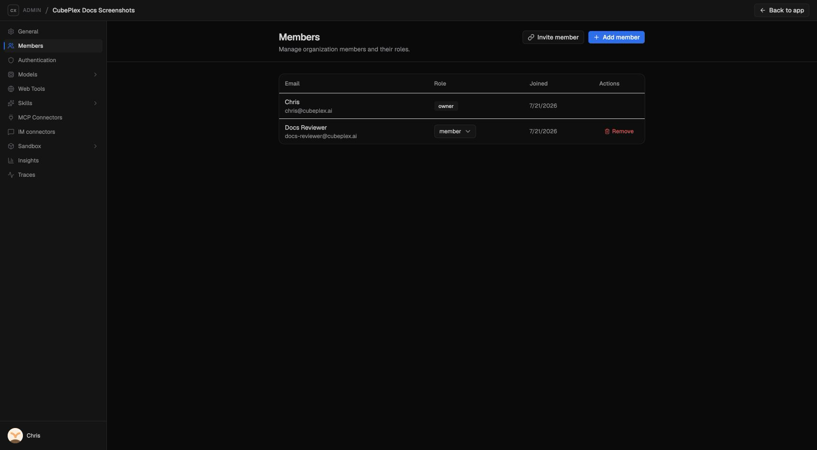This screenshot has width=817, height=450.
Task: Click the Insights bar chart icon
Action: pyautogui.click(x=11, y=161)
